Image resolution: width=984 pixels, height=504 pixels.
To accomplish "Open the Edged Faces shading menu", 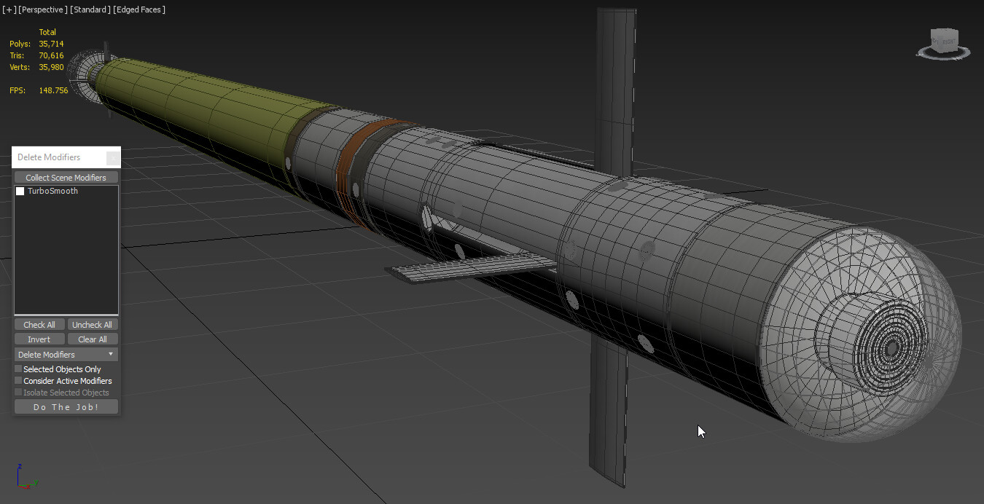I will [x=139, y=9].
